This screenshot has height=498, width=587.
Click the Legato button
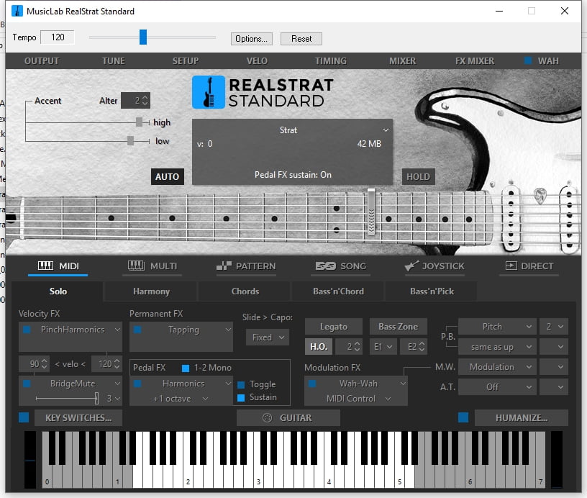[334, 327]
